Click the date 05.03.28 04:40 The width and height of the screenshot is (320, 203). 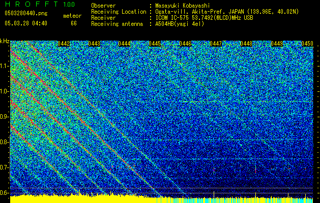pos(26,23)
